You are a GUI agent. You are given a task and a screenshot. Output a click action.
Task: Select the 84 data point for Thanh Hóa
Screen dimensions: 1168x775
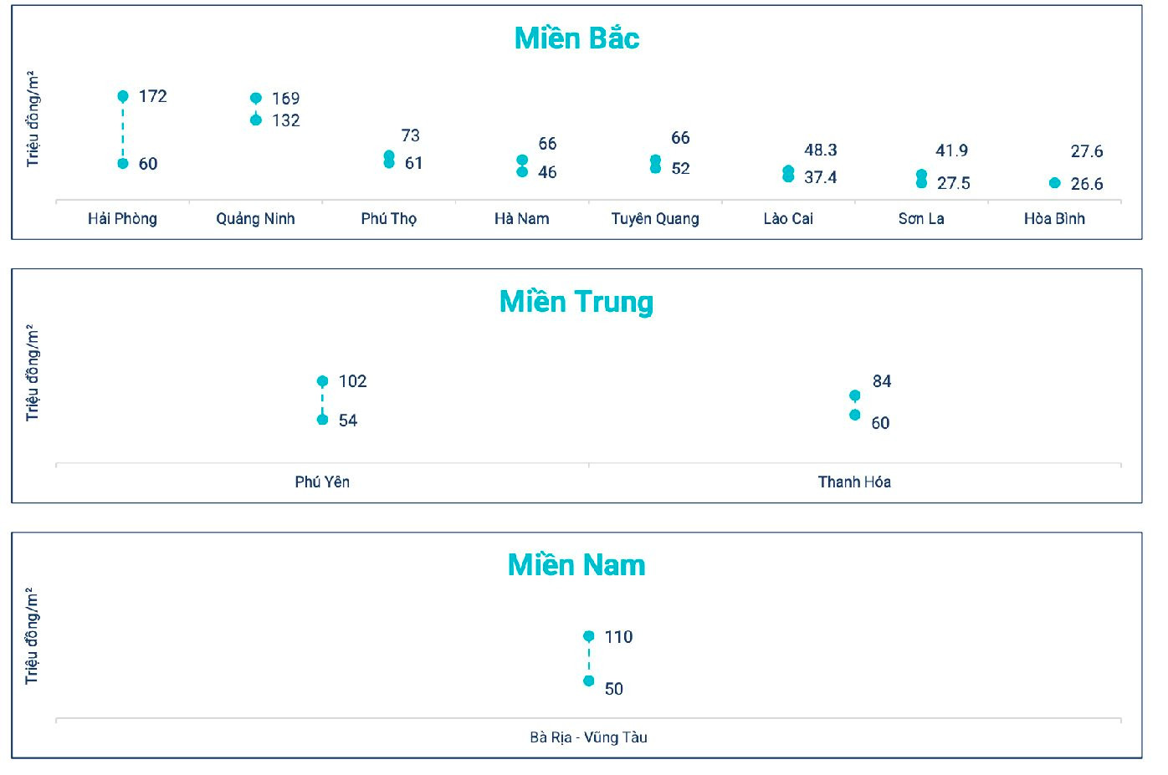854,395
